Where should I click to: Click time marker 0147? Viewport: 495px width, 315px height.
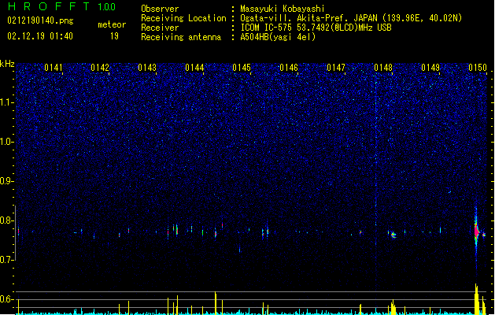tap(336, 68)
